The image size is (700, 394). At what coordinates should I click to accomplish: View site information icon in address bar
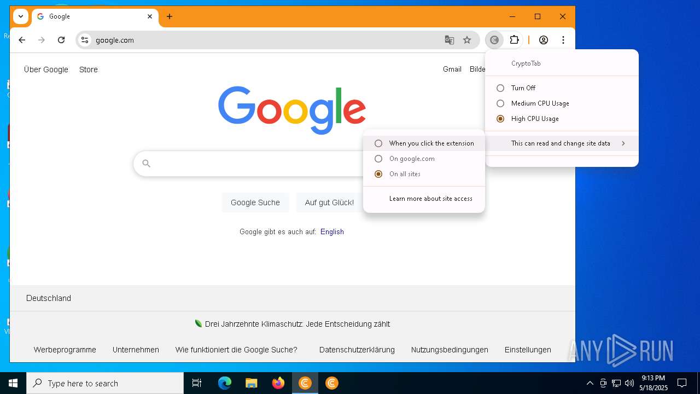click(x=84, y=40)
